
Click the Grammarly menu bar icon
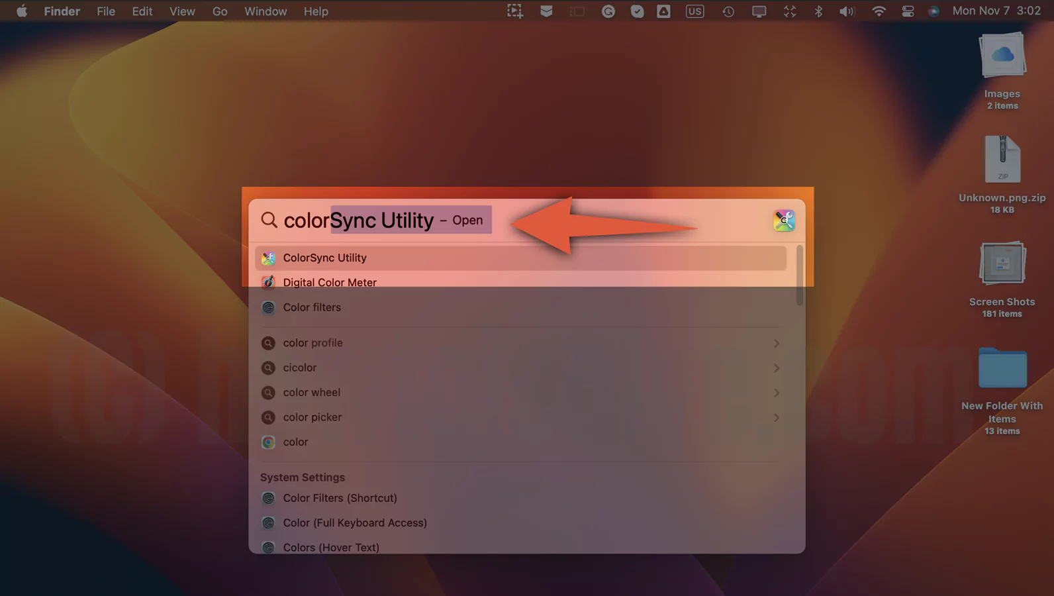(x=608, y=11)
